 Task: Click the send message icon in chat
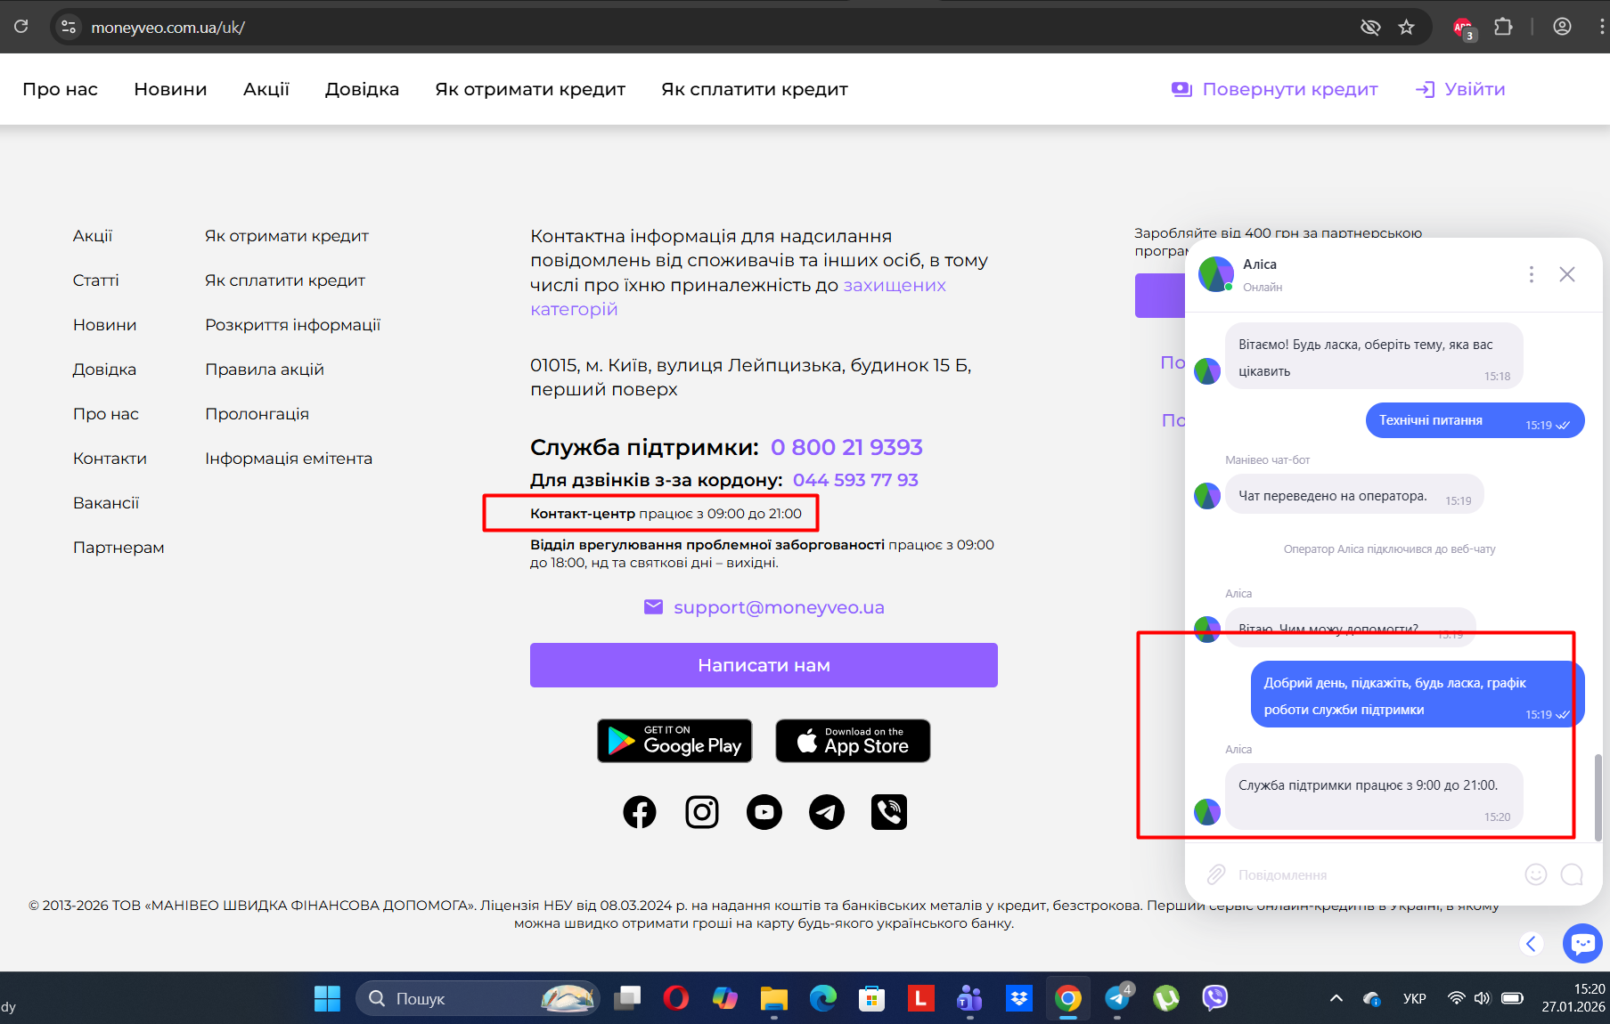tap(1572, 874)
